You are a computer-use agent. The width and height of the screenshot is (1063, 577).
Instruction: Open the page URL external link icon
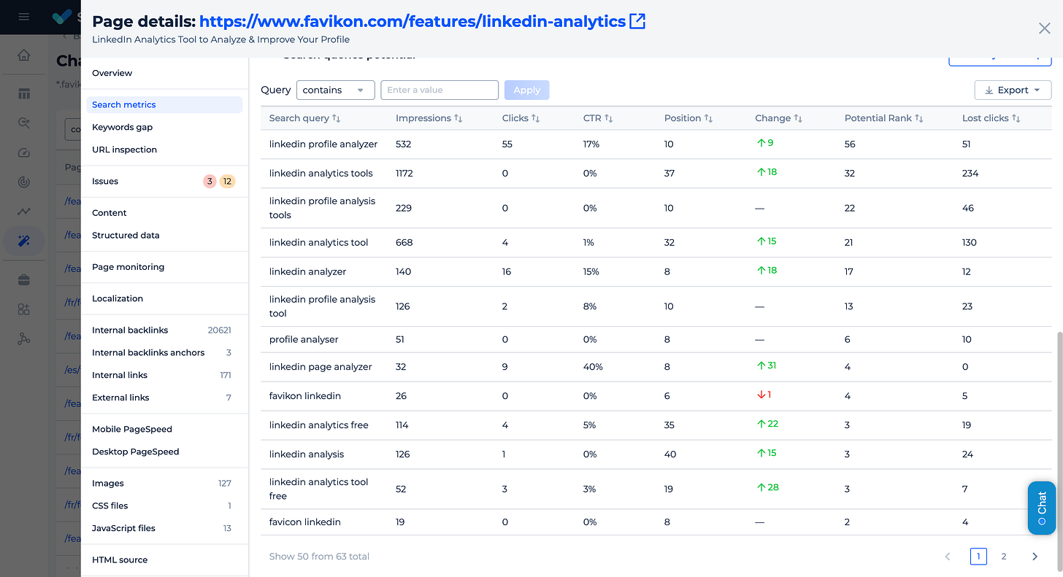coord(637,22)
